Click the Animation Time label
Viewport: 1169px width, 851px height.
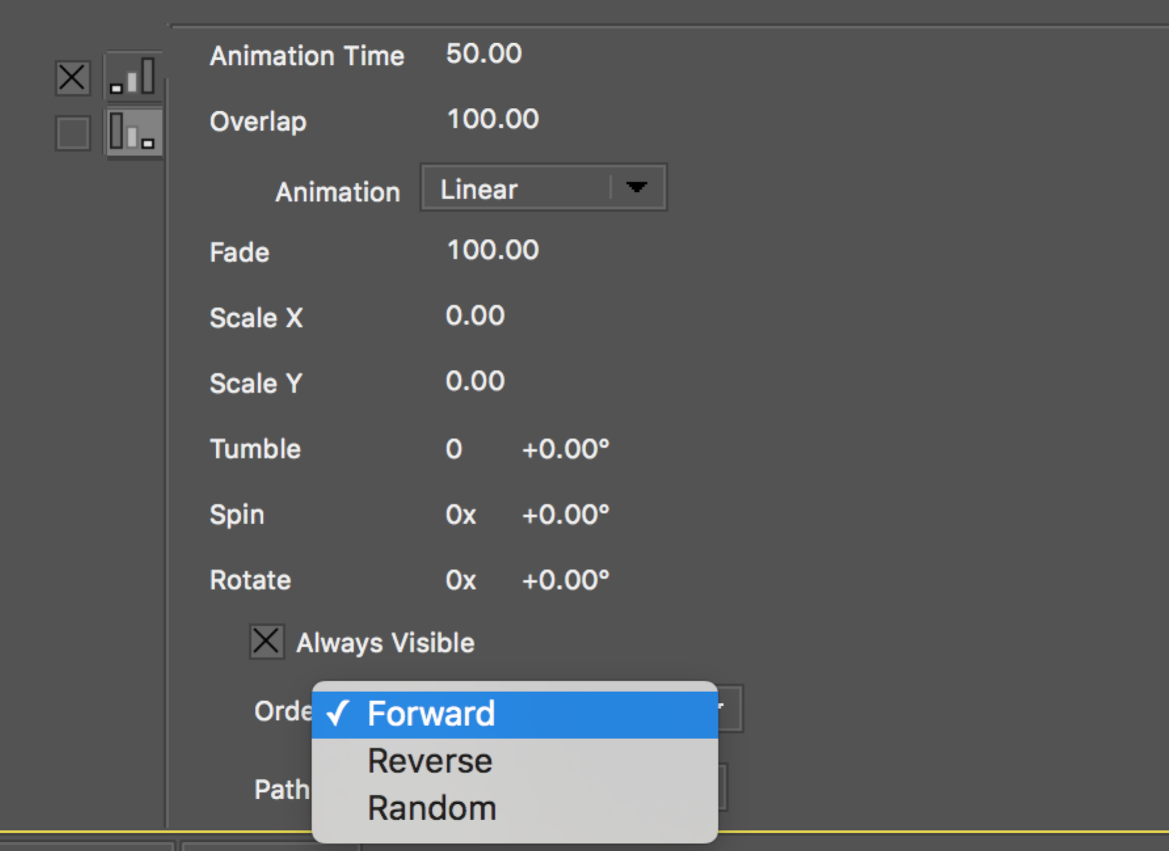tap(307, 56)
